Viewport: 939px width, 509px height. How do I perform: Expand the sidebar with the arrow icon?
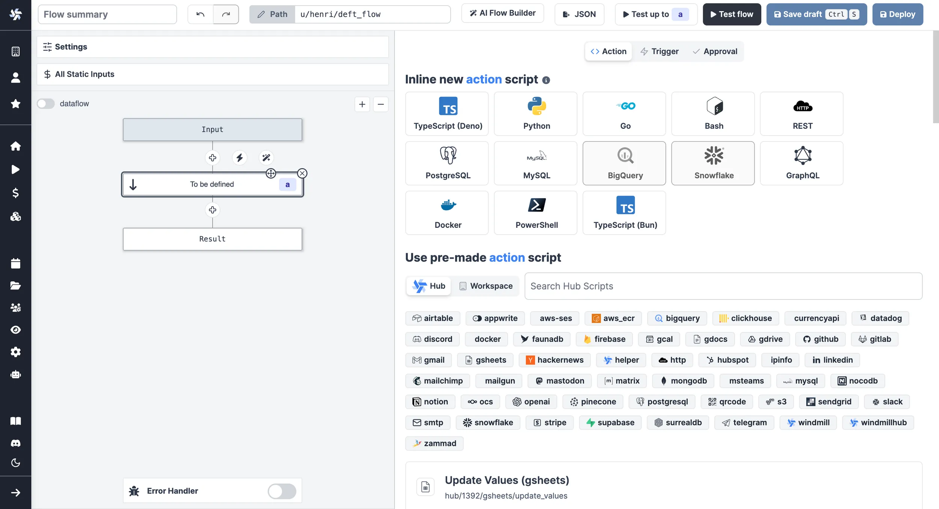(15, 493)
